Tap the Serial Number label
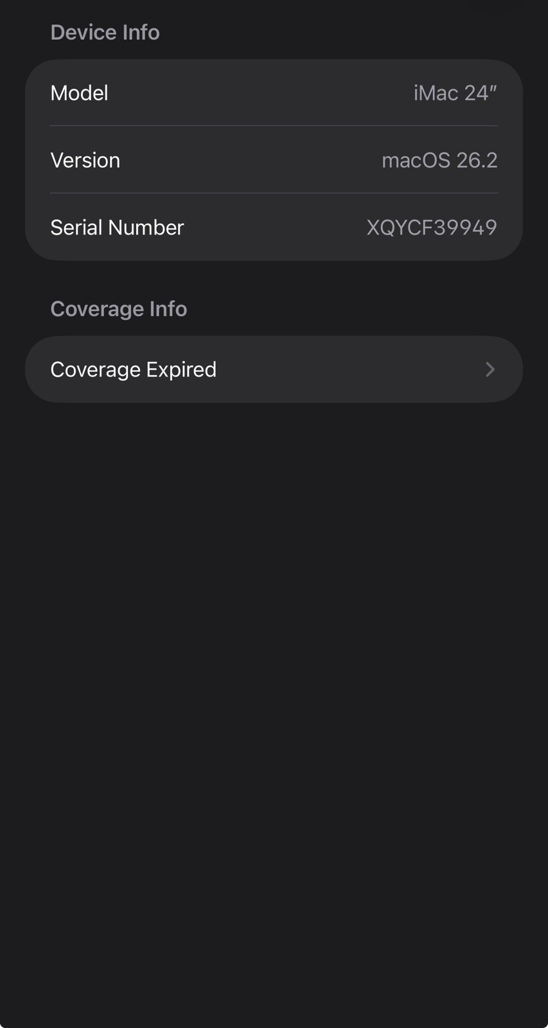Image resolution: width=548 pixels, height=1028 pixels. pyautogui.click(x=117, y=227)
